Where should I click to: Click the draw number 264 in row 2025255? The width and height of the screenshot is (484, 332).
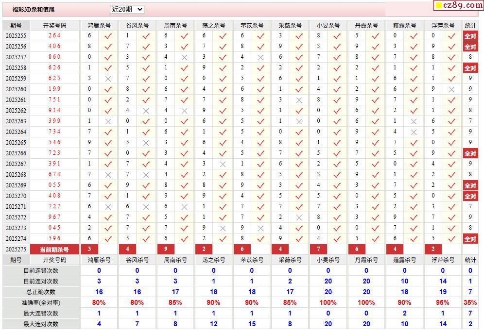54,36
